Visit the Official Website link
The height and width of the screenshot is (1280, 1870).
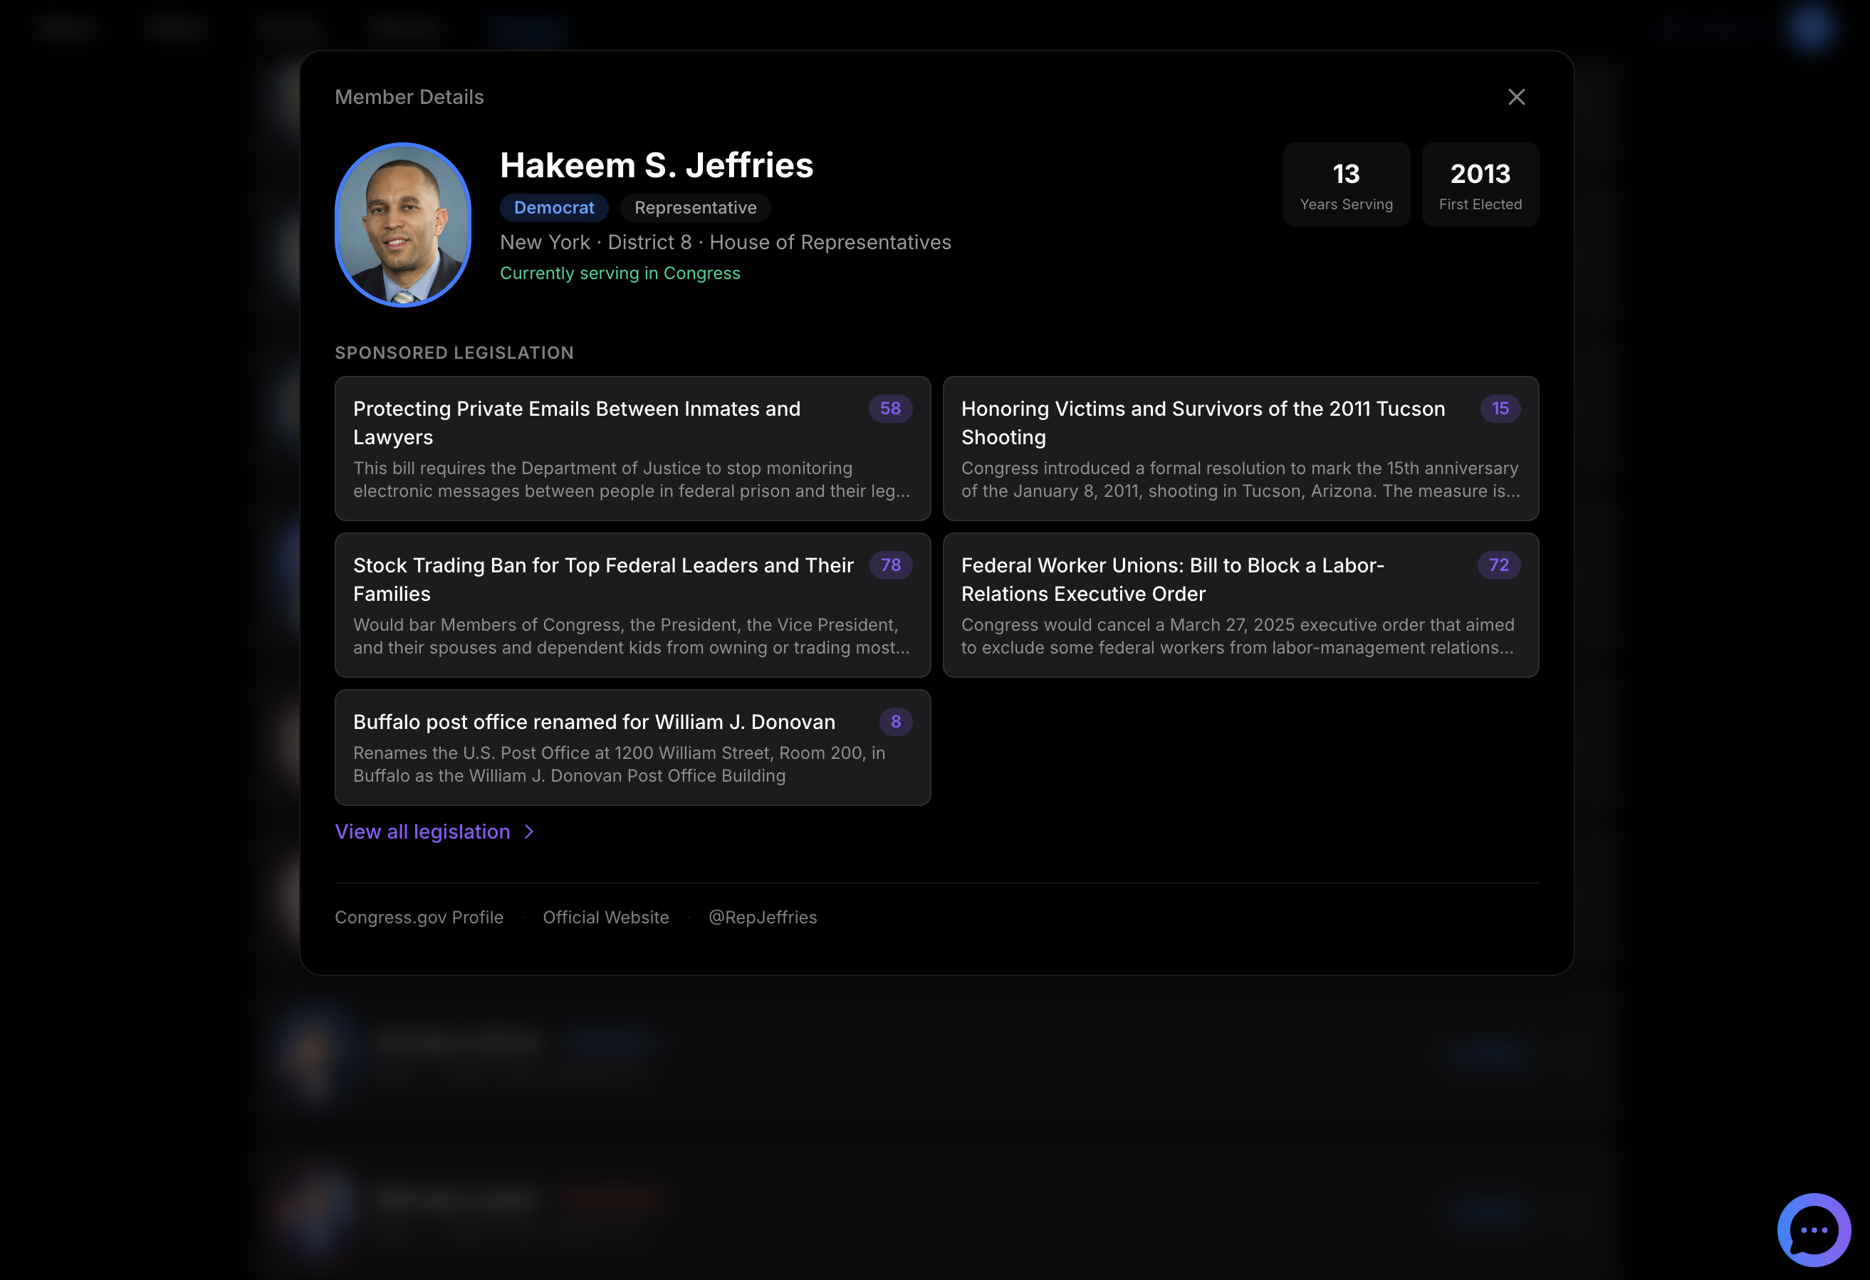(605, 917)
